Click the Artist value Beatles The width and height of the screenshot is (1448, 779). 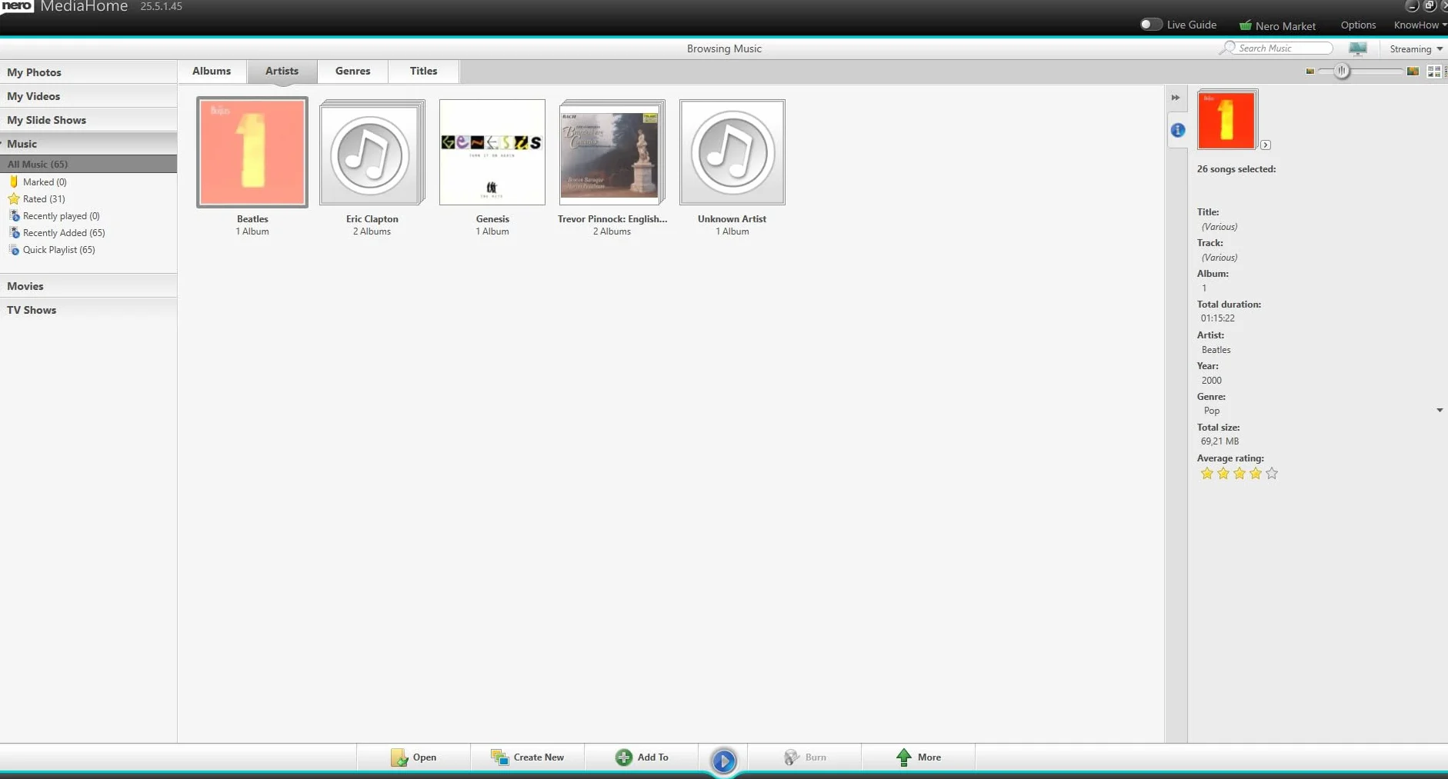[x=1216, y=350]
